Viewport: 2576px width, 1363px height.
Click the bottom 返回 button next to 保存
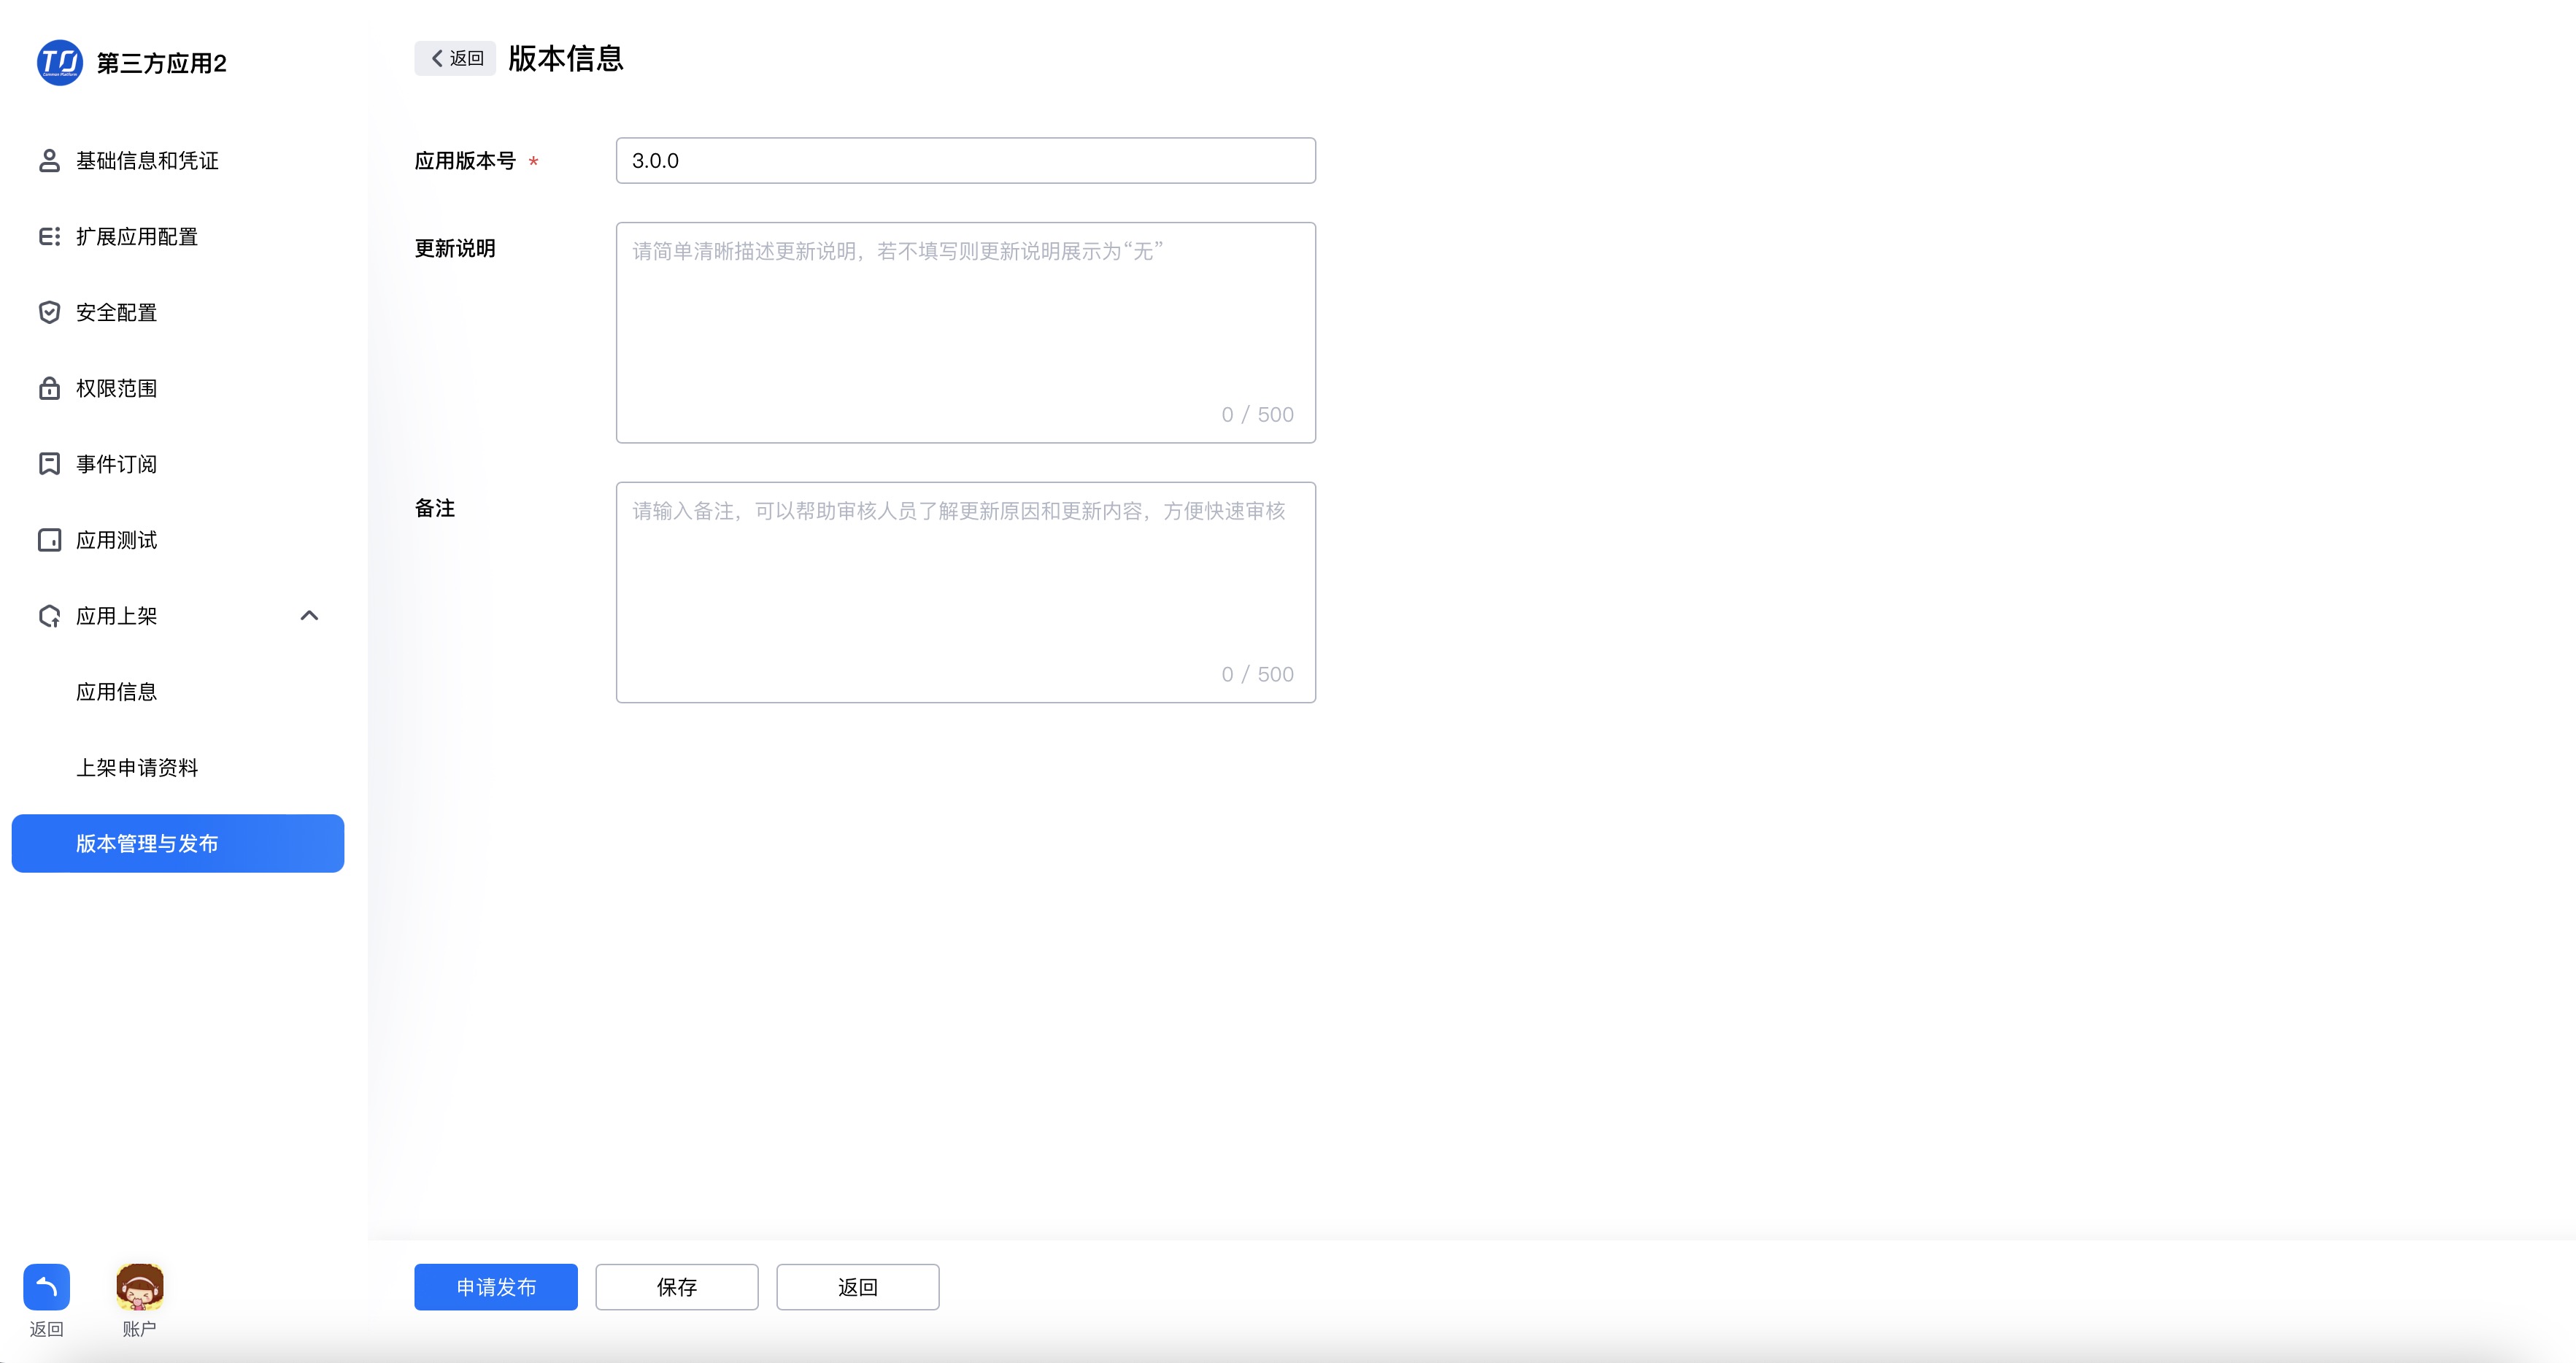click(x=858, y=1287)
